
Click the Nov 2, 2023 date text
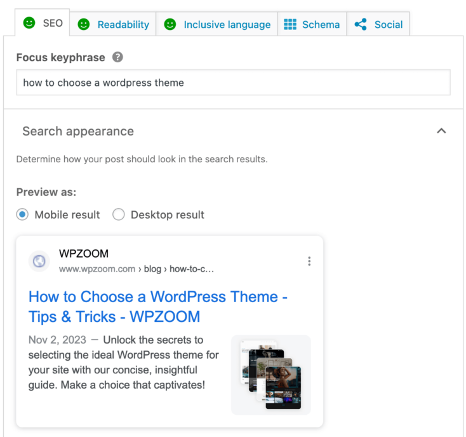click(57, 340)
